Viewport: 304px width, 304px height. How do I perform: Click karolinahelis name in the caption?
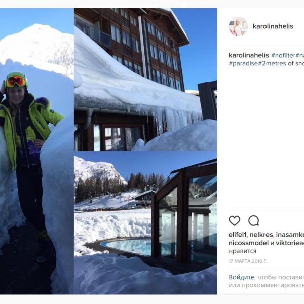click(x=249, y=55)
